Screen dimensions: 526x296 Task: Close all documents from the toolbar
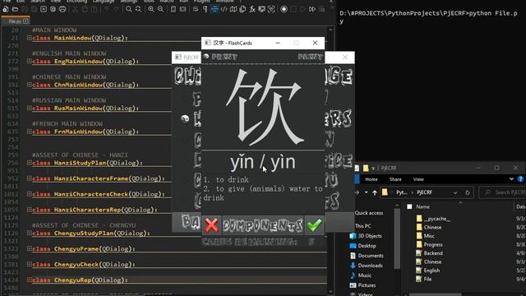coord(53,9)
